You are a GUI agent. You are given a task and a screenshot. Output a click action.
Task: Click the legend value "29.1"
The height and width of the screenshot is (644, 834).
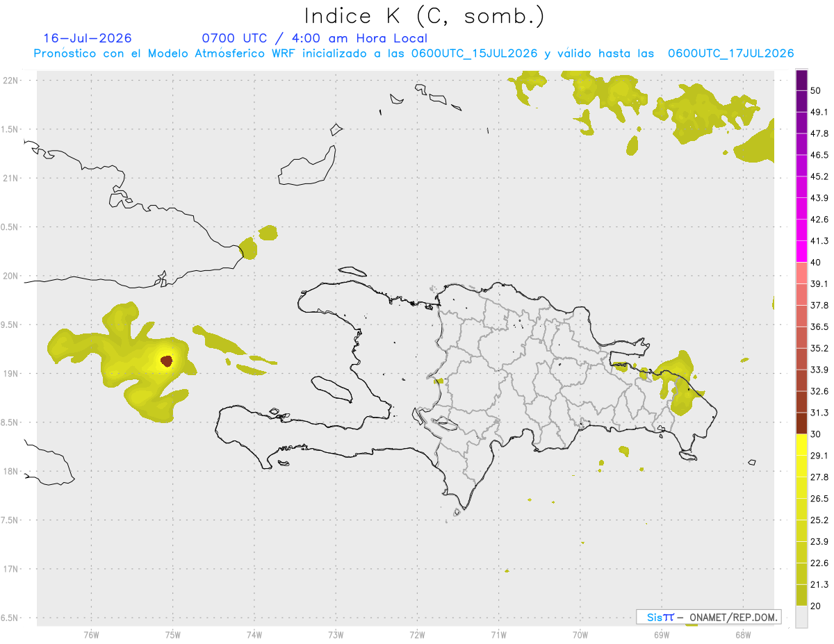[x=819, y=456]
